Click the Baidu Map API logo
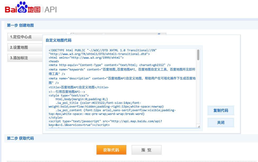 pos(31,8)
